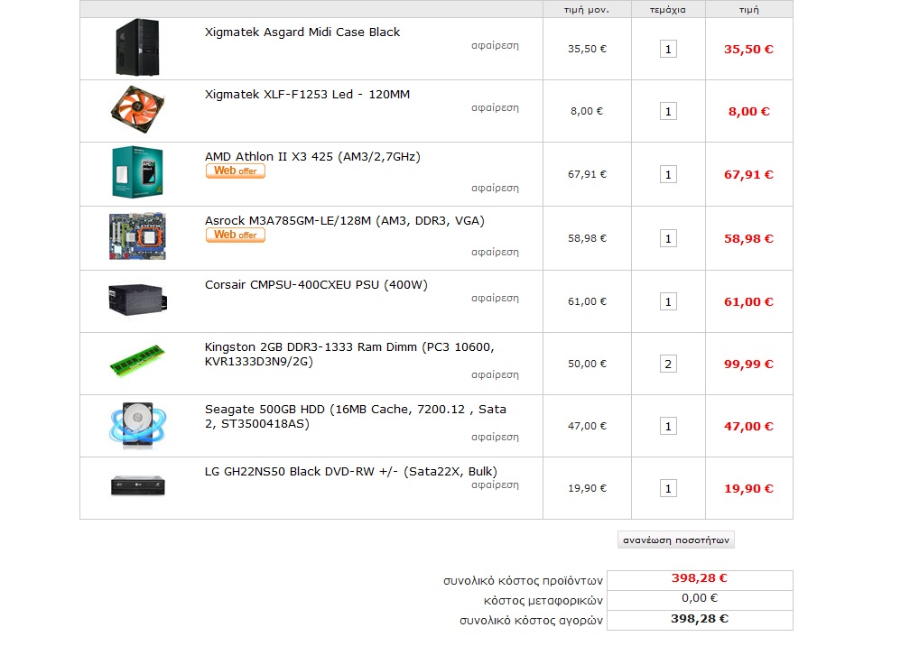The height and width of the screenshot is (646, 910).
Task: Open the Asrock motherboard product image
Action: pos(137,236)
